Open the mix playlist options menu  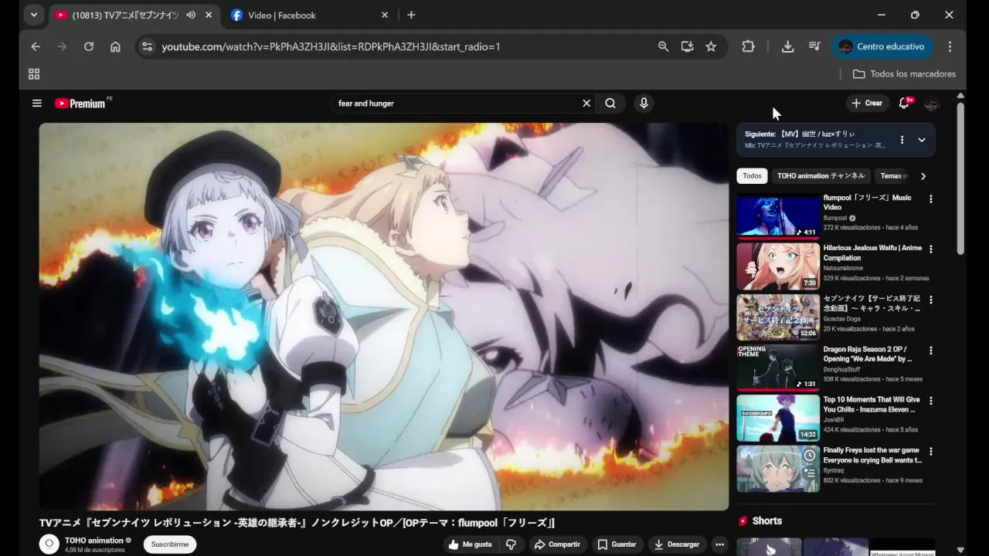point(902,140)
